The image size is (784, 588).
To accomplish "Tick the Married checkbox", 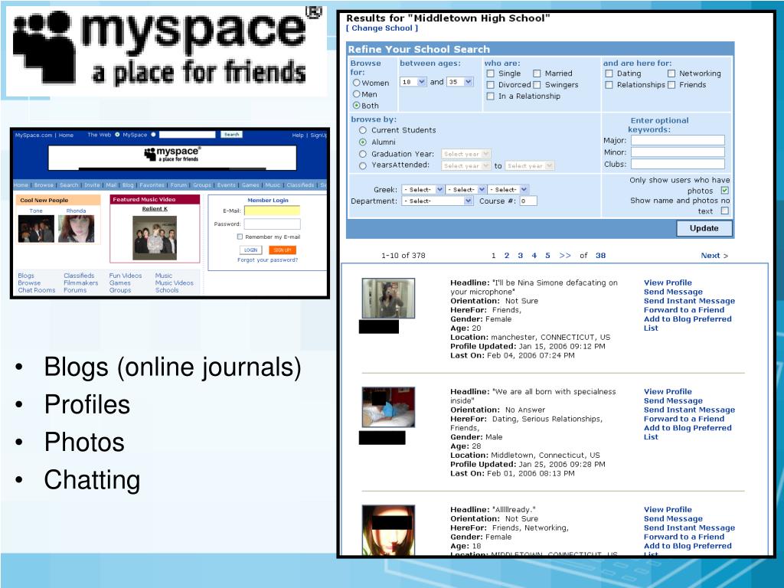I will pos(537,73).
